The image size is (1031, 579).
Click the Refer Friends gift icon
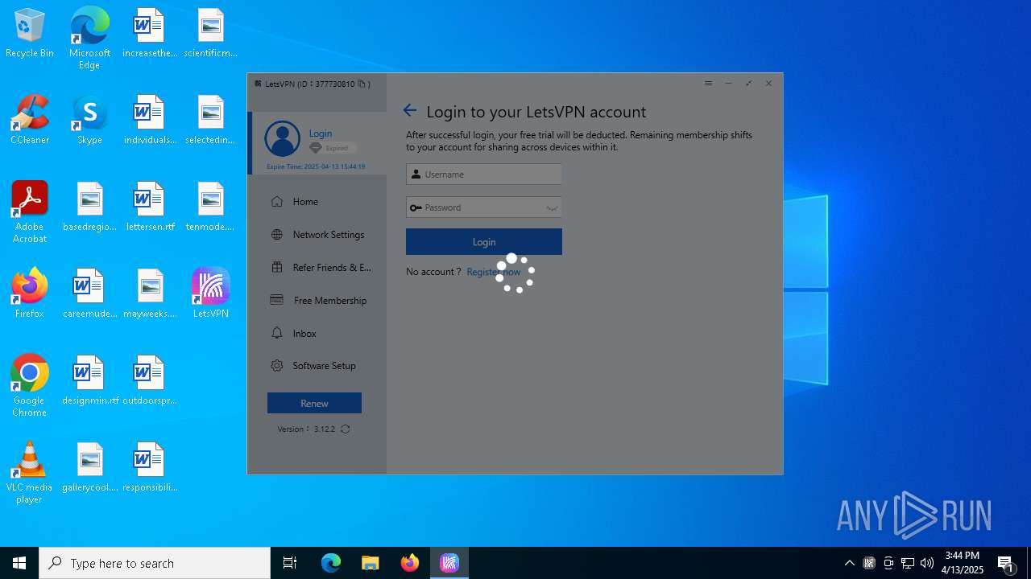pos(277,268)
